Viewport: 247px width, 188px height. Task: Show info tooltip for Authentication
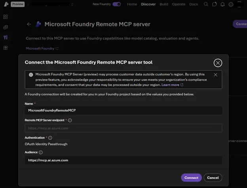click(x=50, y=138)
